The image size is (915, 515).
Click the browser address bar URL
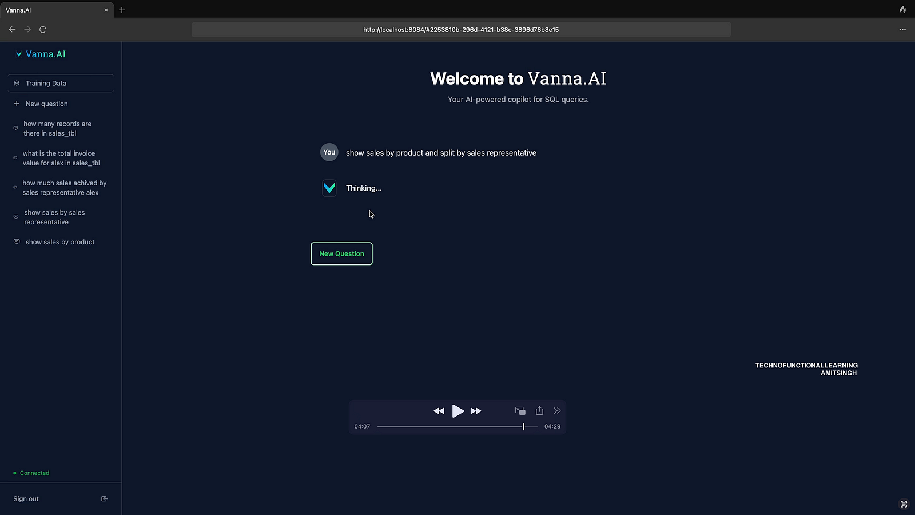click(x=461, y=30)
